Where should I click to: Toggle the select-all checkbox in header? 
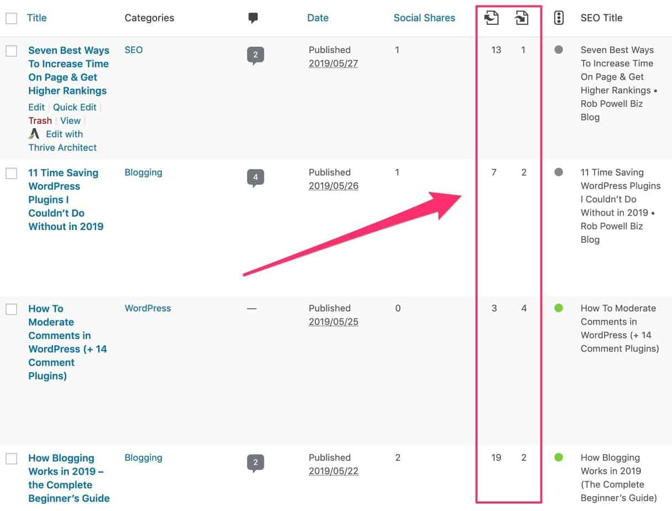pos(11,17)
